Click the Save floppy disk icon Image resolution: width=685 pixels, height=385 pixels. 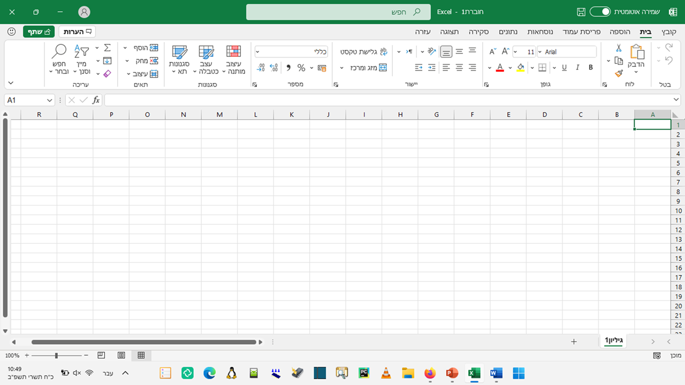coord(581,12)
